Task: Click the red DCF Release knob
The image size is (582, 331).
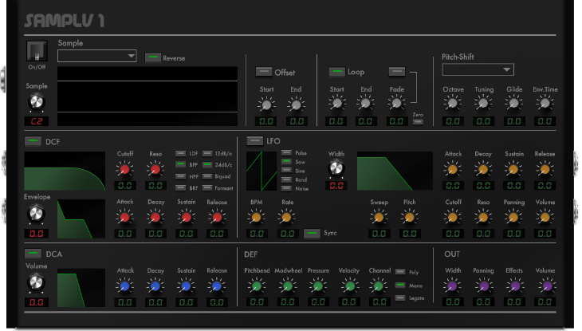Action: 217,217
